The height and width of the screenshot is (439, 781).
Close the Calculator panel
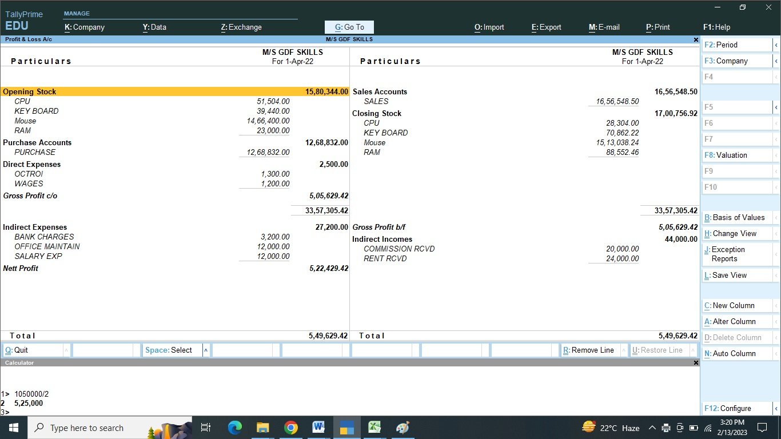point(696,363)
